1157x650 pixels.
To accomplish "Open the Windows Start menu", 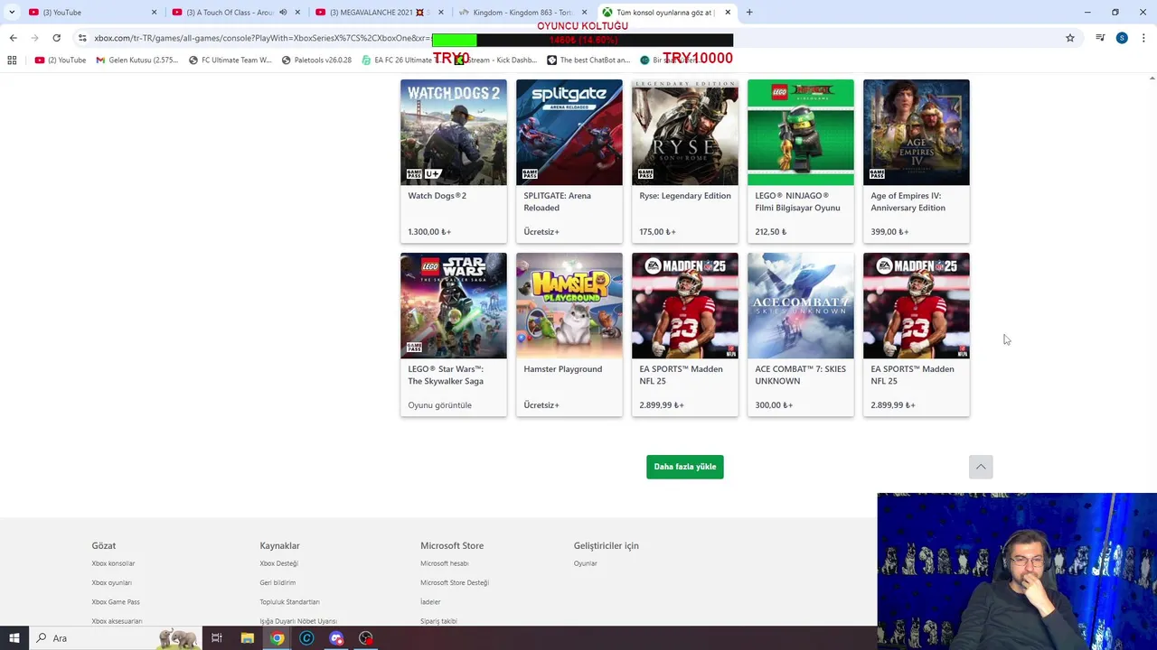I will click(x=14, y=638).
